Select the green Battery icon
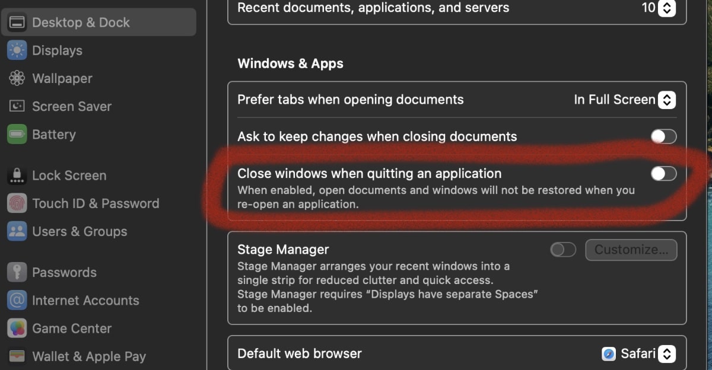The width and height of the screenshot is (712, 370). pyautogui.click(x=17, y=135)
